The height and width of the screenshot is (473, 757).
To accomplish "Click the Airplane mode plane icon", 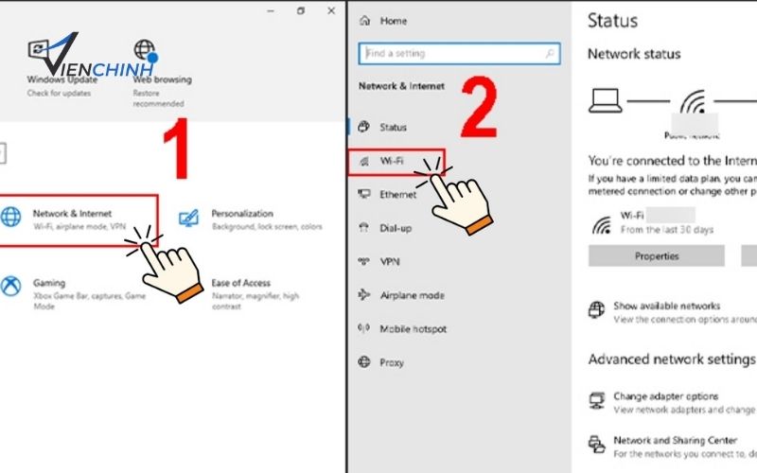I will [363, 294].
